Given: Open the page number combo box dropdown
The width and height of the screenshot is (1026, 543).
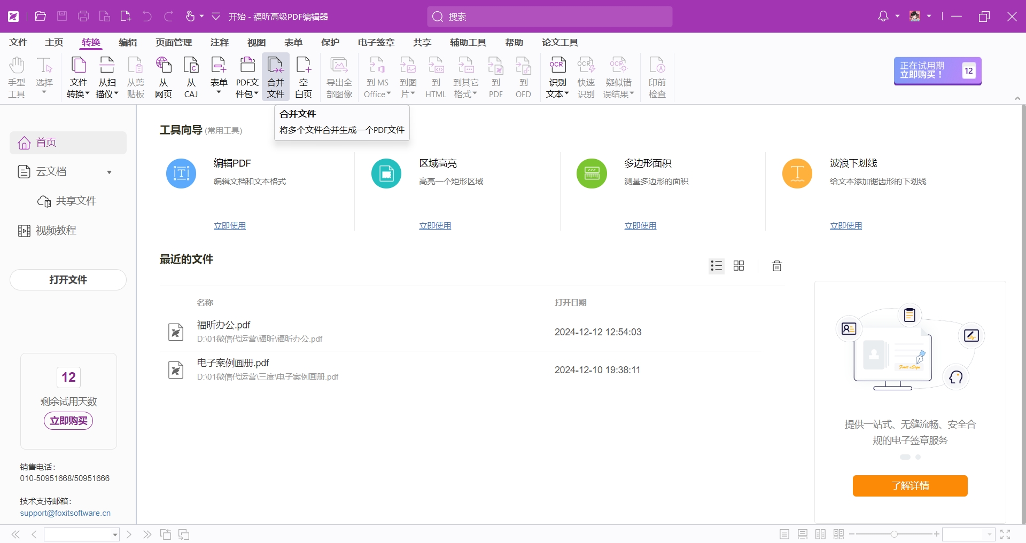Looking at the screenshot, I should tap(115, 534).
